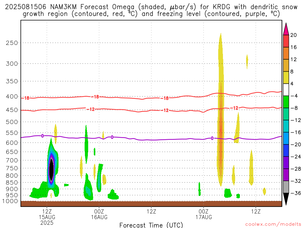The image size is (304, 228).
Task: Click the 700 pressure axis label
Action: coord(12,160)
